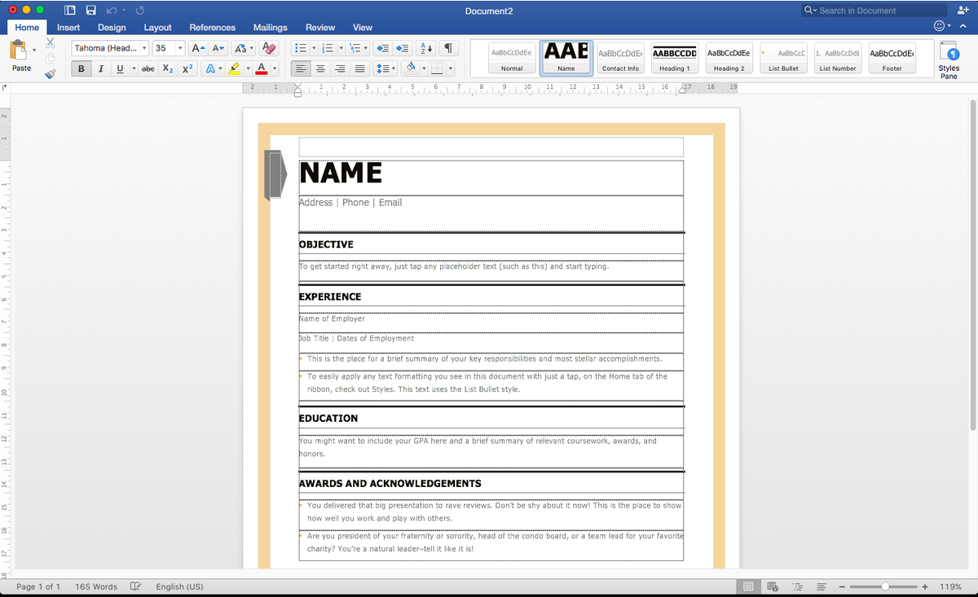This screenshot has width=978, height=597.
Task: Click the Paste button
Action: click(x=22, y=57)
